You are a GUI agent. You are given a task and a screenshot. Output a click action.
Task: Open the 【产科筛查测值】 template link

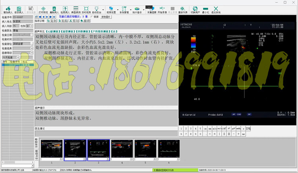click(100, 31)
